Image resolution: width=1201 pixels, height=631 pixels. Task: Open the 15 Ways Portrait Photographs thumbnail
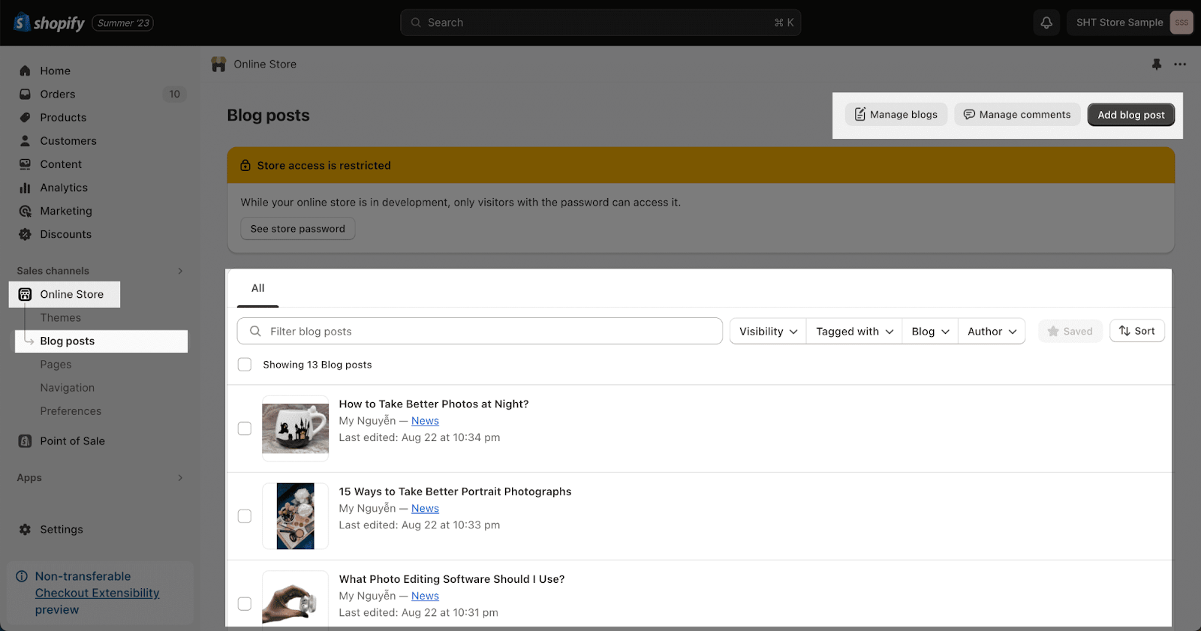pos(296,516)
